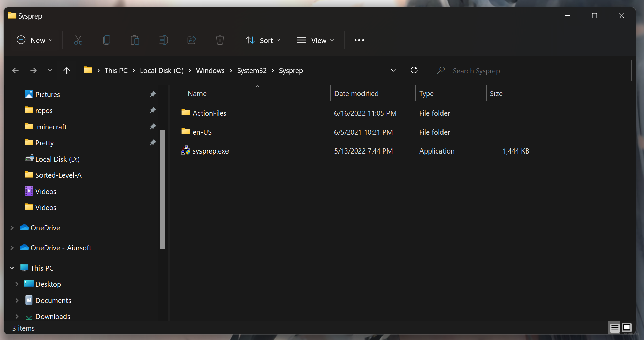The image size is (644, 340).
Task: Expand the Documents tree node
Action: point(17,301)
